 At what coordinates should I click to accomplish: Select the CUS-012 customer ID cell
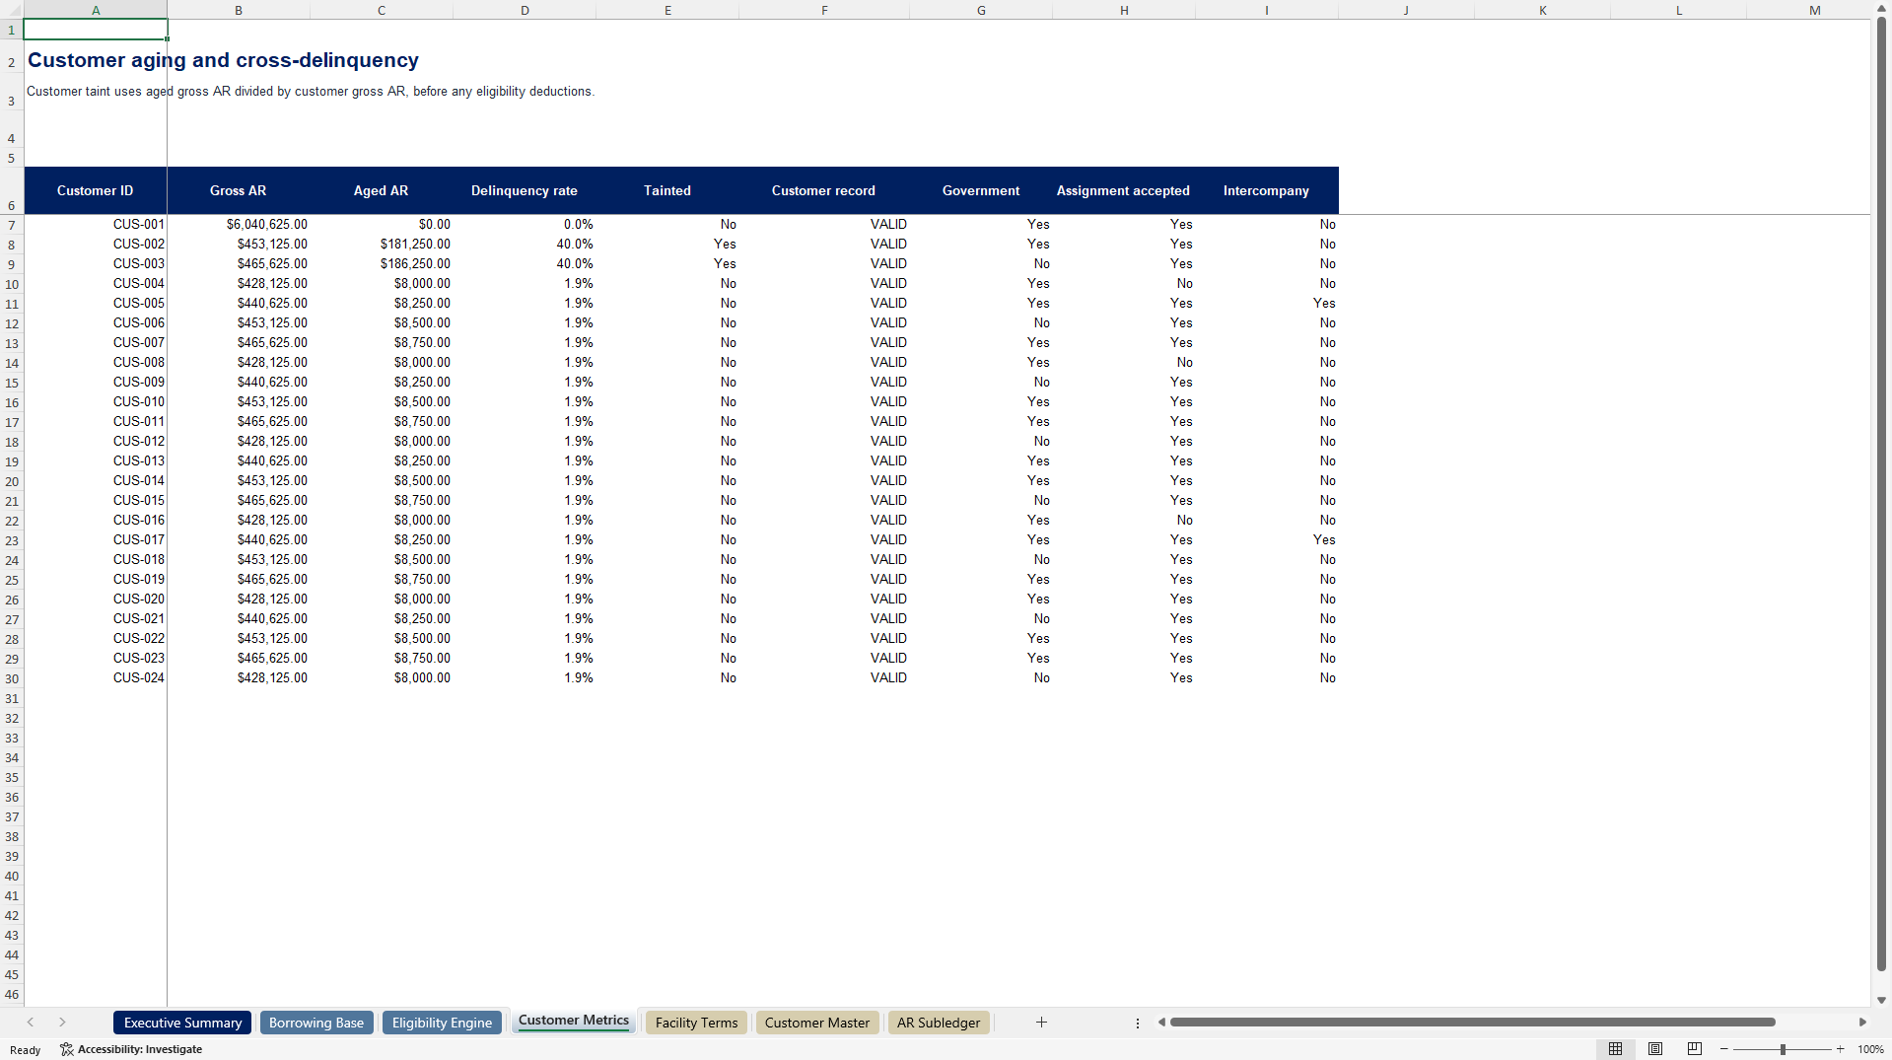96,442
